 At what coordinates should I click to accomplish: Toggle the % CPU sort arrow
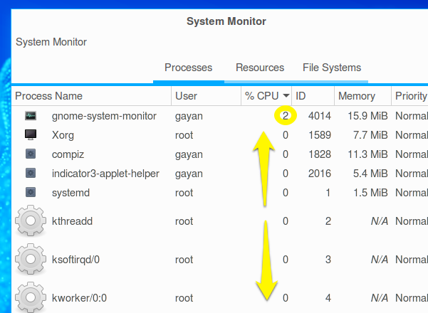pos(286,96)
